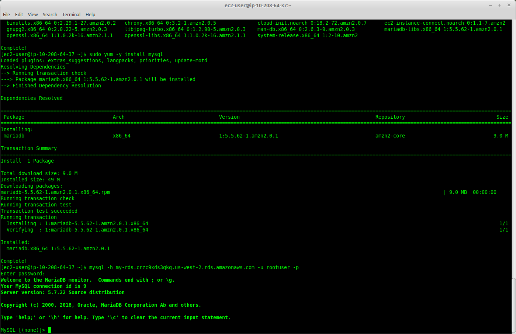Click '---> Package mariadb.x86_64 ... will be installed' line
The image size is (516, 334).
pos(98,79)
